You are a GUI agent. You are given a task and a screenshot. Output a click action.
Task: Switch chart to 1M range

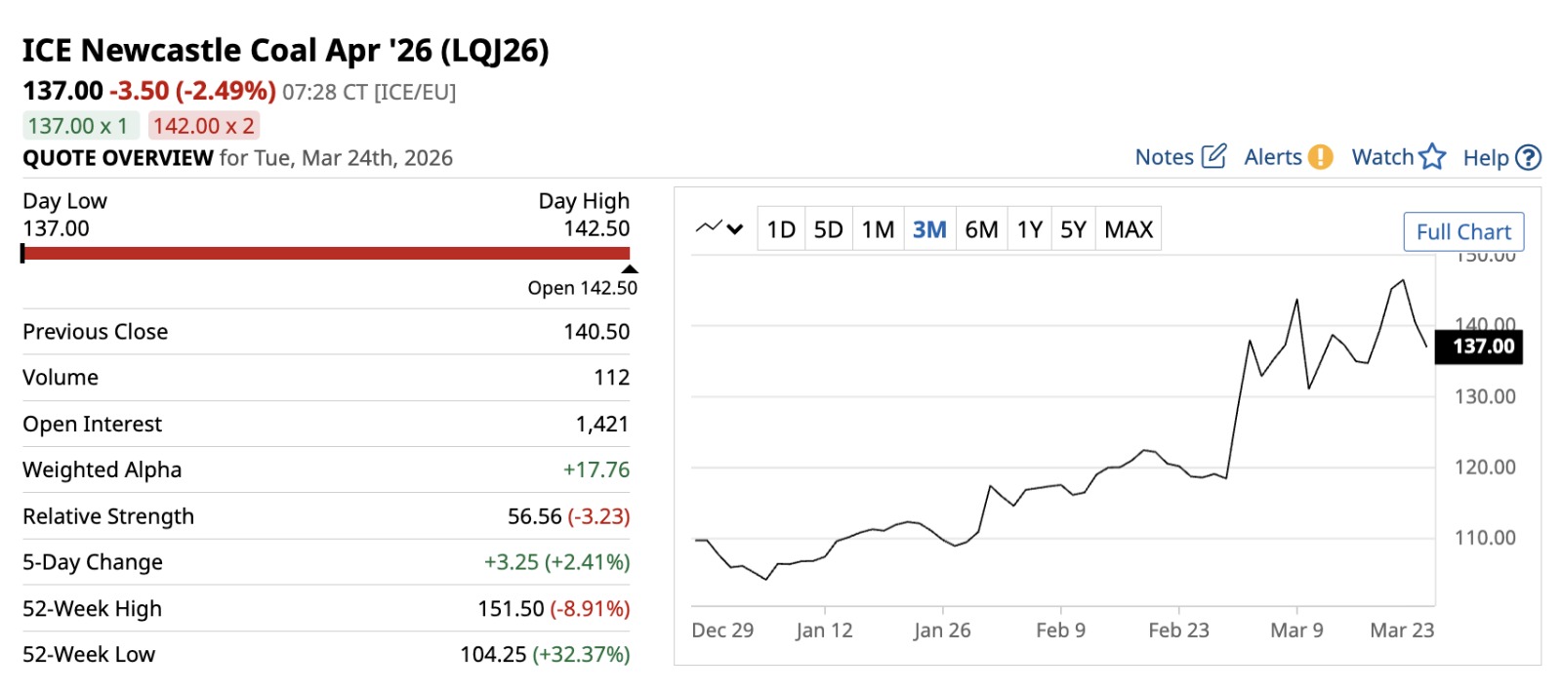pos(878,229)
